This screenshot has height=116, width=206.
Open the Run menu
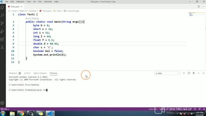coord(40,2)
